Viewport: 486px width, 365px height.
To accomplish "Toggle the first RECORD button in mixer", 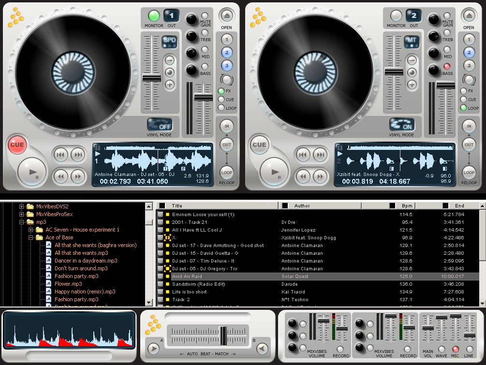I will coord(340,349).
